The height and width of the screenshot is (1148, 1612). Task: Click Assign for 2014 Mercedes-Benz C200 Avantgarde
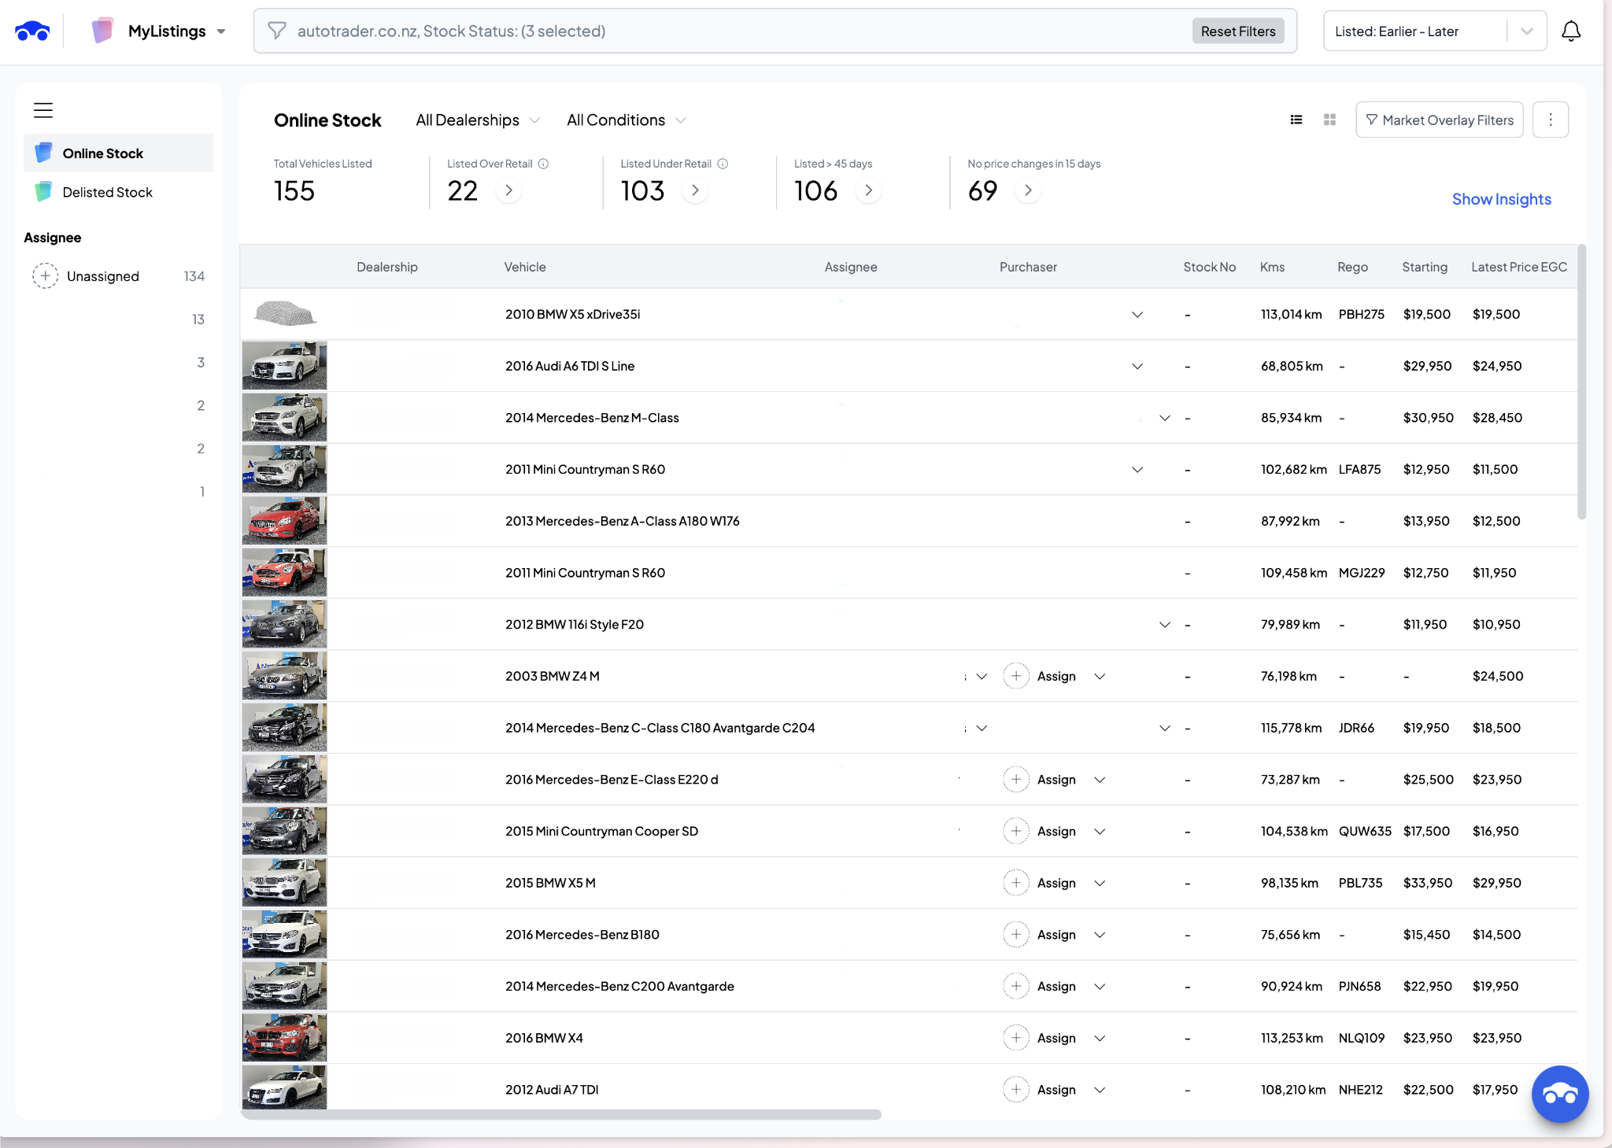point(1056,987)
